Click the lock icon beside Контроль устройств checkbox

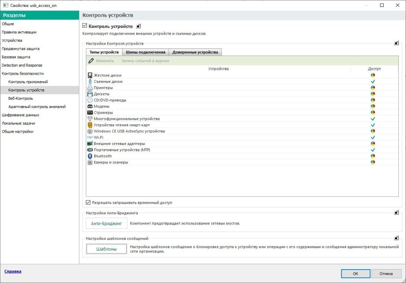138,26
